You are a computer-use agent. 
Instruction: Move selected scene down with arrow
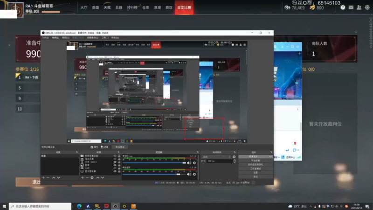(x=59, y=178)
